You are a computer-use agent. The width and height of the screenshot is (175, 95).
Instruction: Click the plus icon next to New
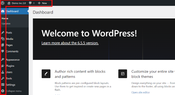click(39, 3)
